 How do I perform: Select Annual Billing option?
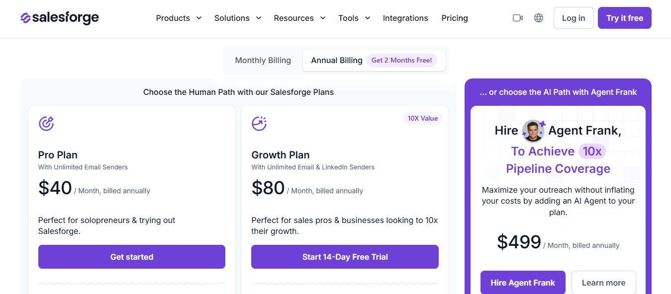pos(336,60)
